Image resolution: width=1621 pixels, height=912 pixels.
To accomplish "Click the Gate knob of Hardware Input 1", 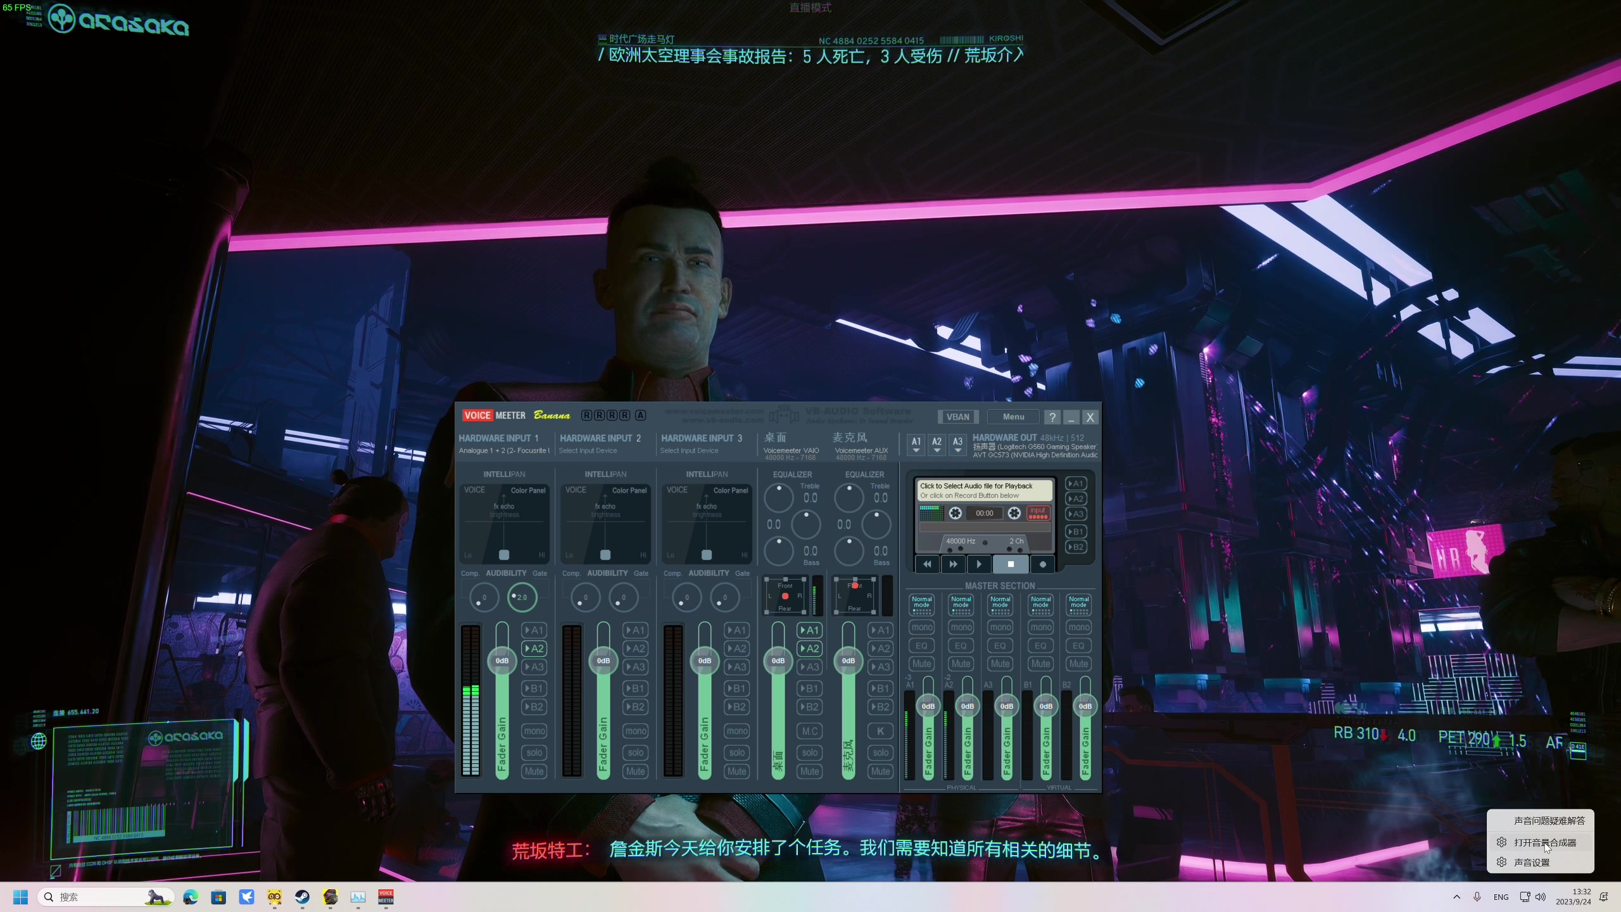I will 522,597.
